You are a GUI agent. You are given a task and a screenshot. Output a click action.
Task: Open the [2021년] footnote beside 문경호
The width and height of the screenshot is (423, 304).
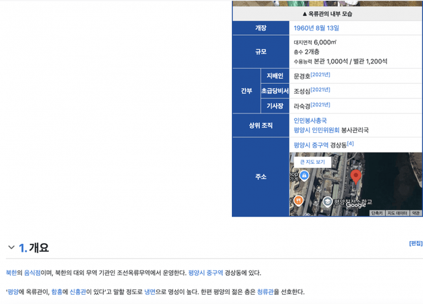point(321,75)
